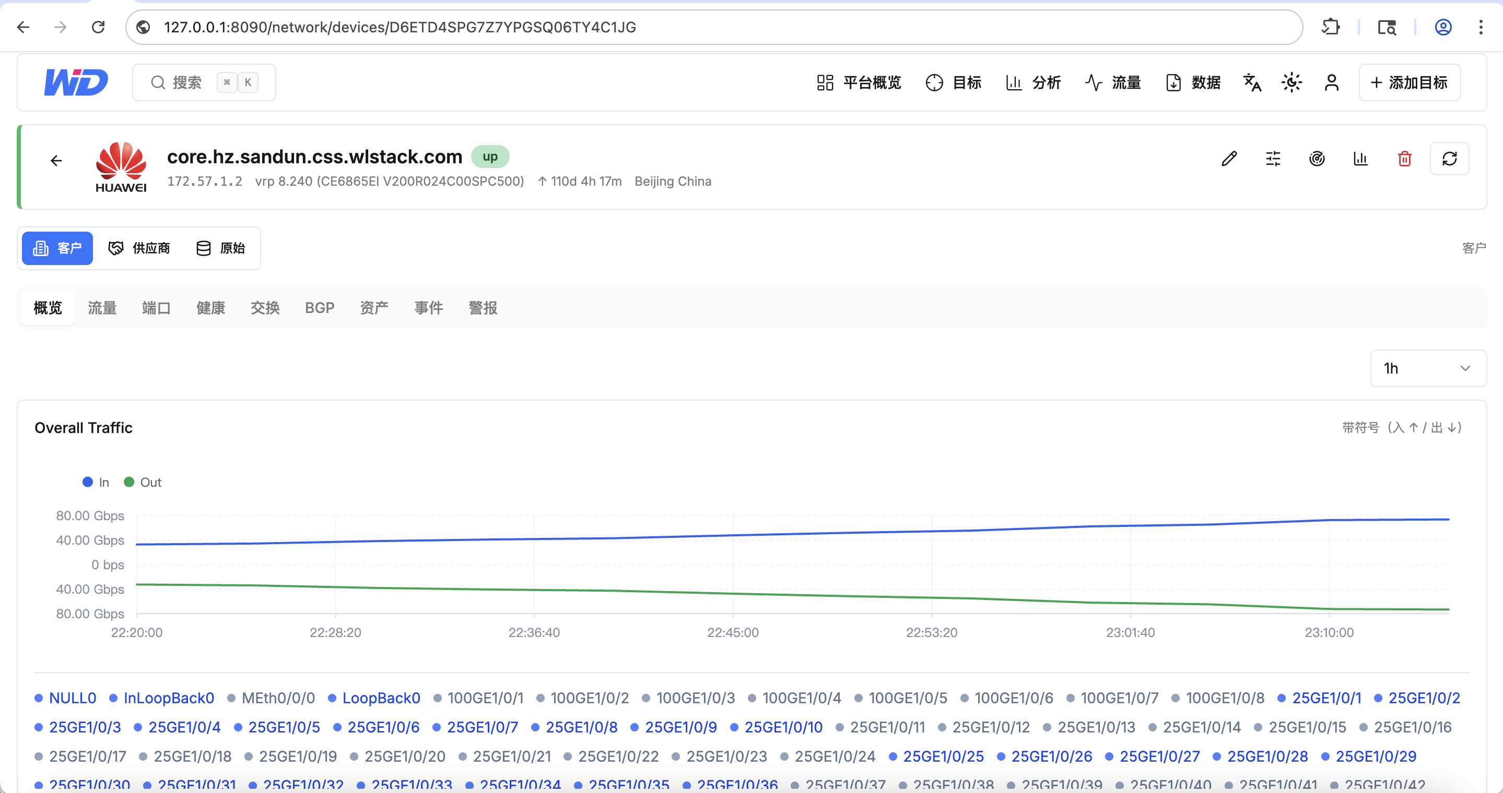Select the 客户 view toggle
The width and height of the screenshot is (1503, 793).
(x=57, y=248)
